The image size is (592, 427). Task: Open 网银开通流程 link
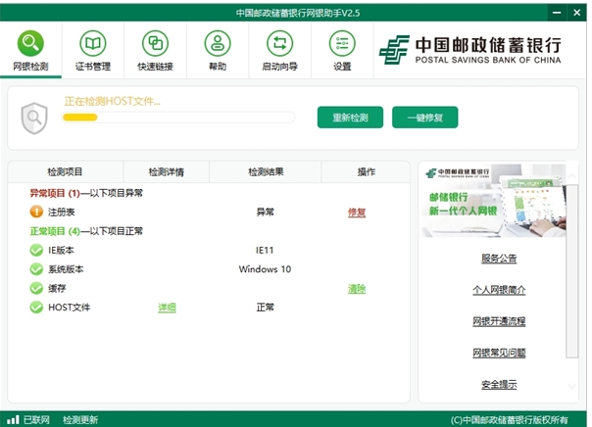point(499,321)
